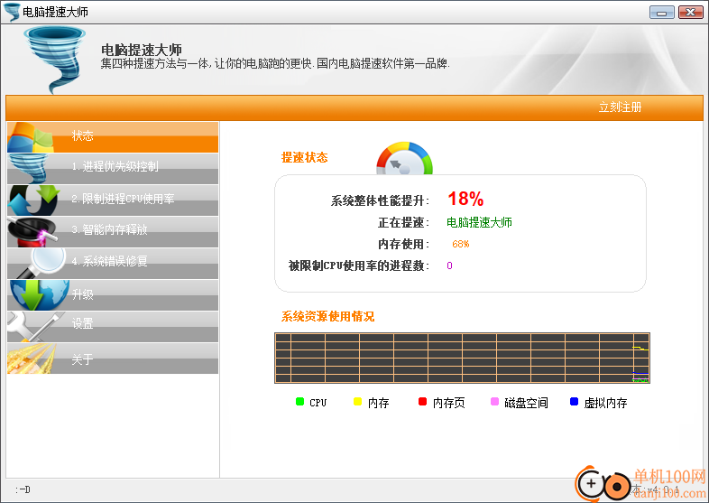Click the tornado icon beside 进程优先级控制

coord(29,169)
